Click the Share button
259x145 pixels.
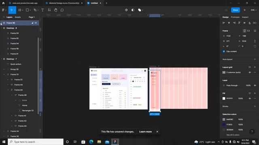click(x=236, y=10)
